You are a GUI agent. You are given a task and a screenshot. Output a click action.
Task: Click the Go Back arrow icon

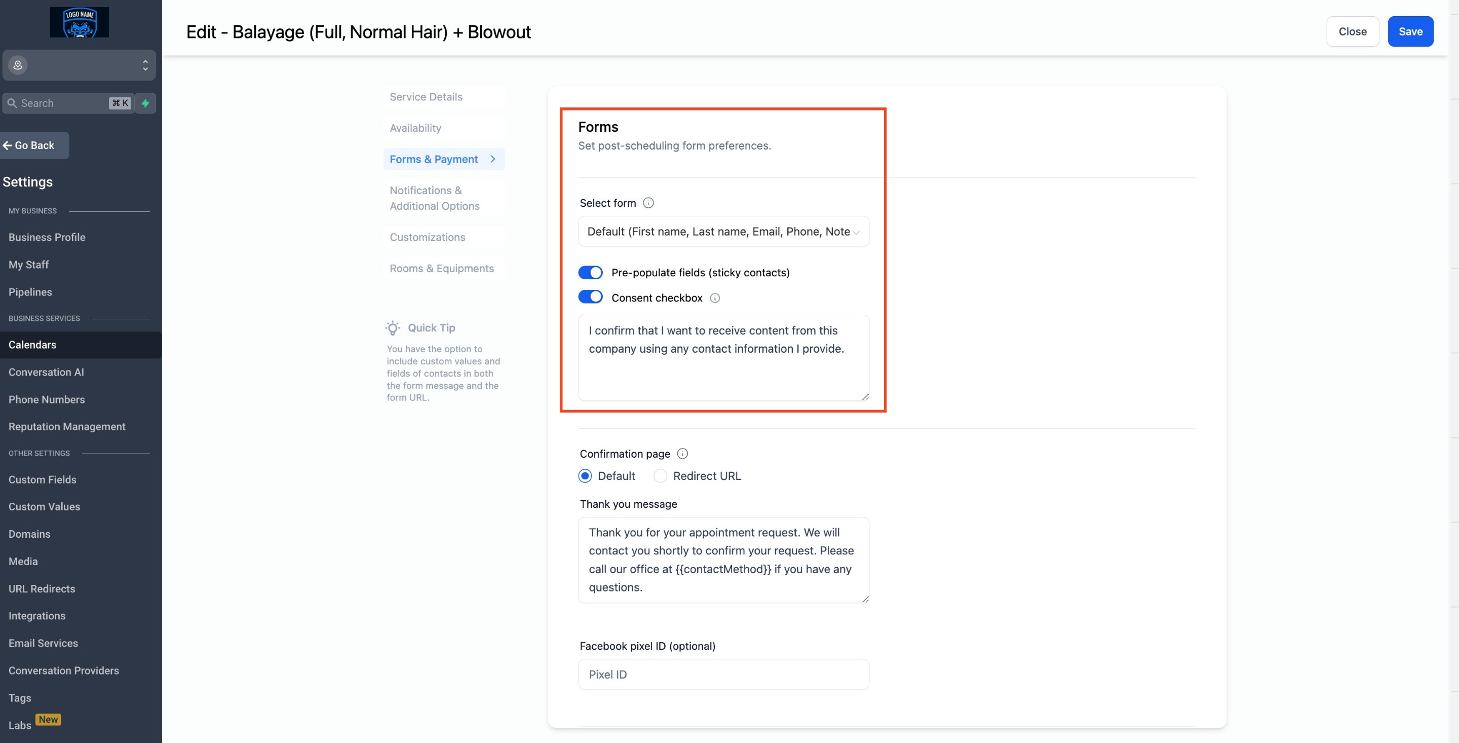pyautogui.click(x=10, y=145)
